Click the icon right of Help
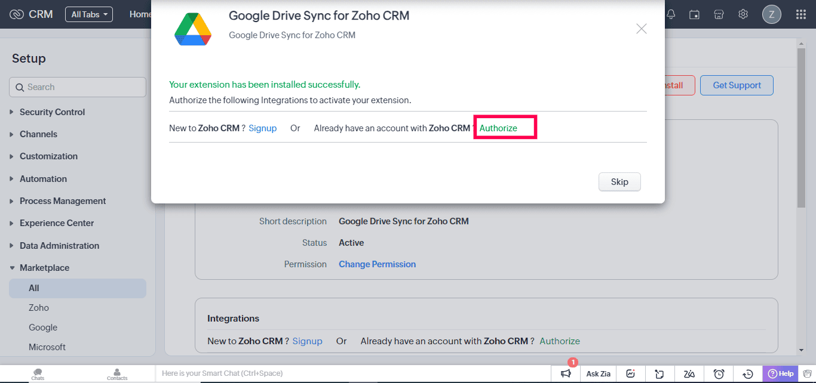816x383 pixels. tap(807, 374)
